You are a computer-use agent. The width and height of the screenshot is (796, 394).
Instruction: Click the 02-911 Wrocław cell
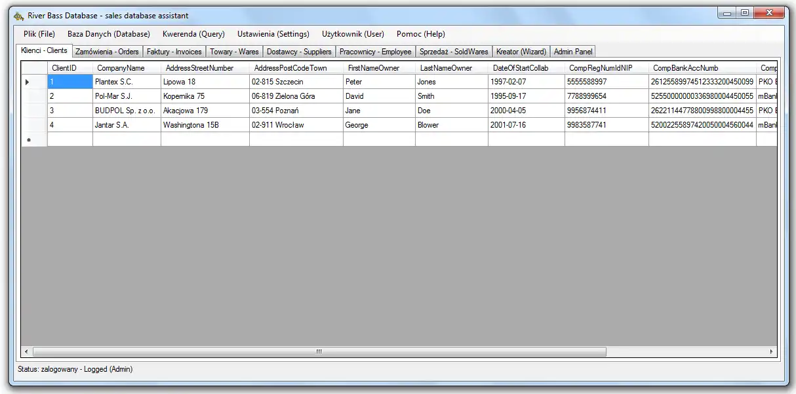point(296,125)
